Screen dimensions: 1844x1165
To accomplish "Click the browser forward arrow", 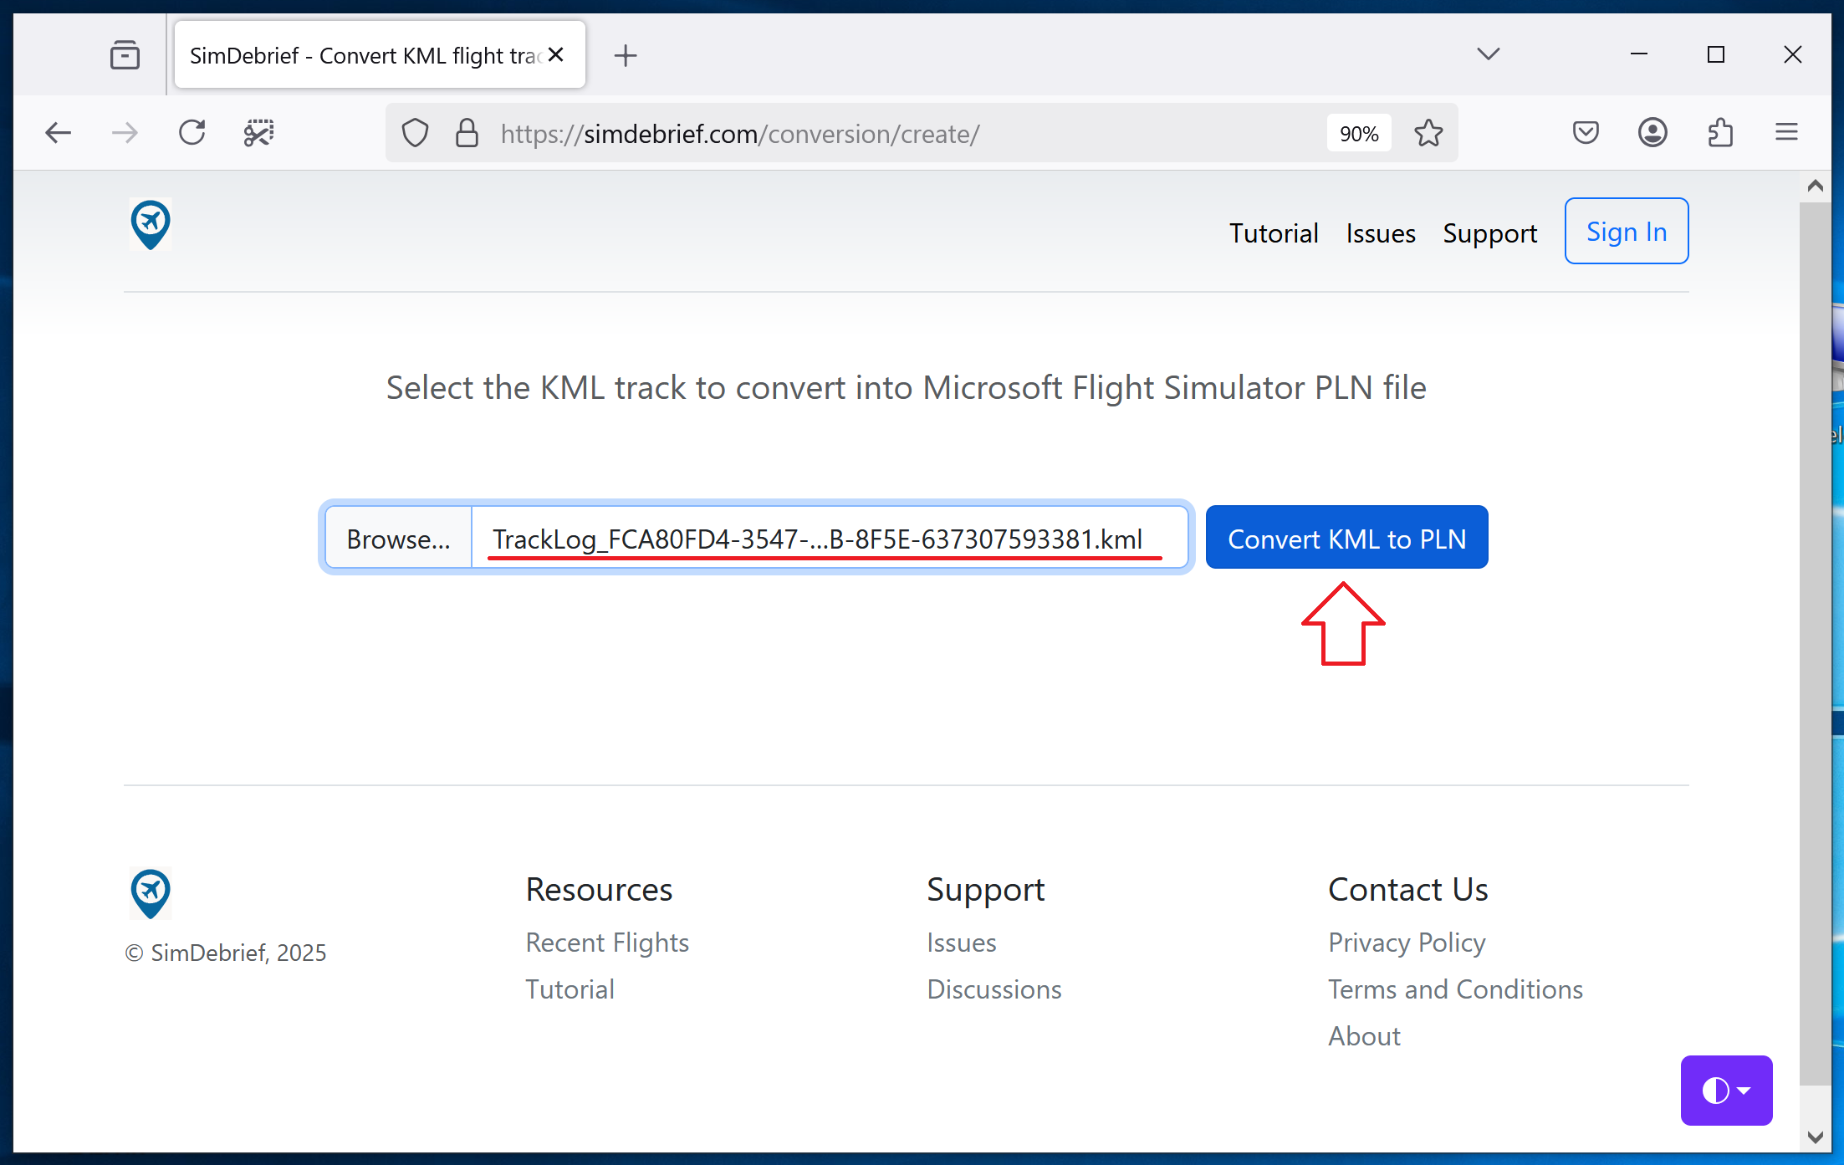I will tap(125, 133).
